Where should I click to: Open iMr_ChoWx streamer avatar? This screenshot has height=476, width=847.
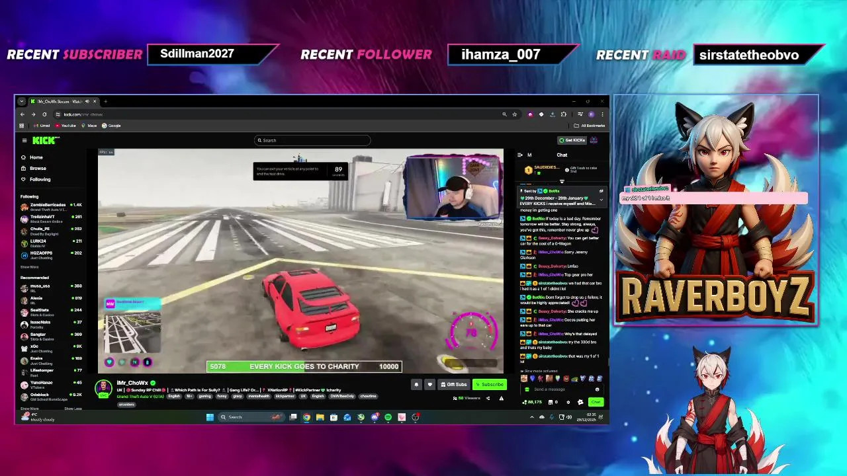pyautogui.click(x=103, y=388)
